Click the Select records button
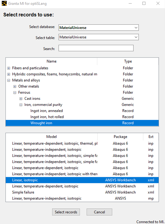Image resolution: width=165 pixels, height=224 pixels. pyautogui.click(x=66, y=212)
